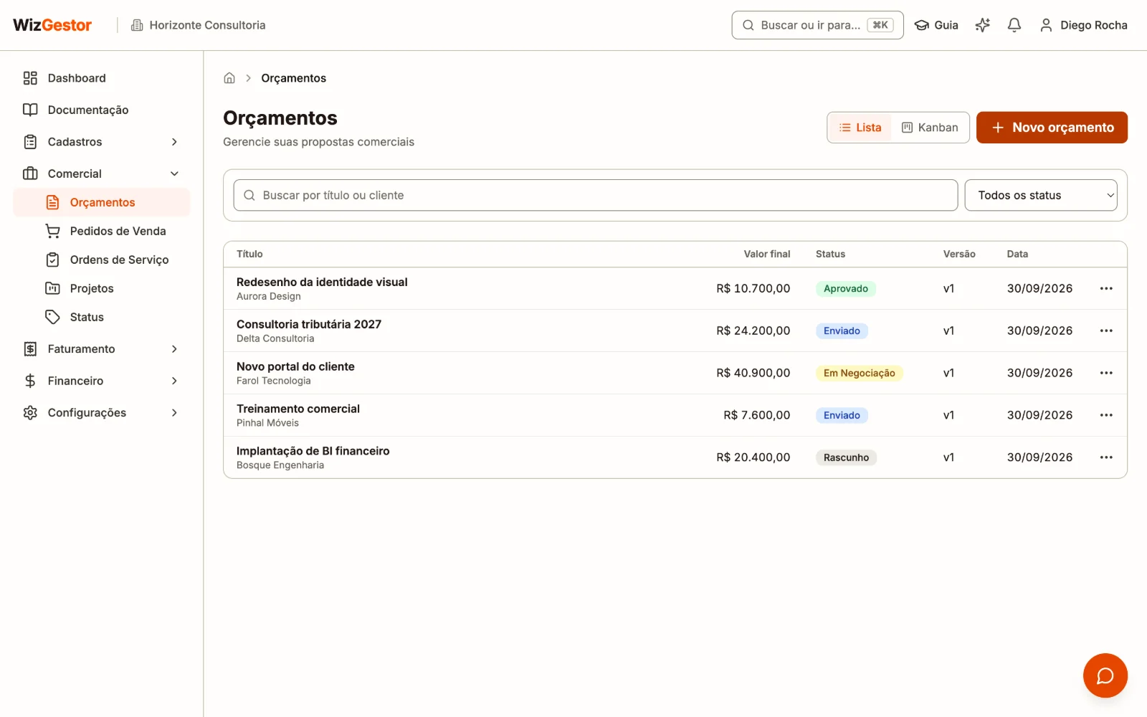Image resolution: width=1147 pixels, height=717 pixels.
Task: Open the Consultoria tributária 2027 quote
Action: point(309,324)
